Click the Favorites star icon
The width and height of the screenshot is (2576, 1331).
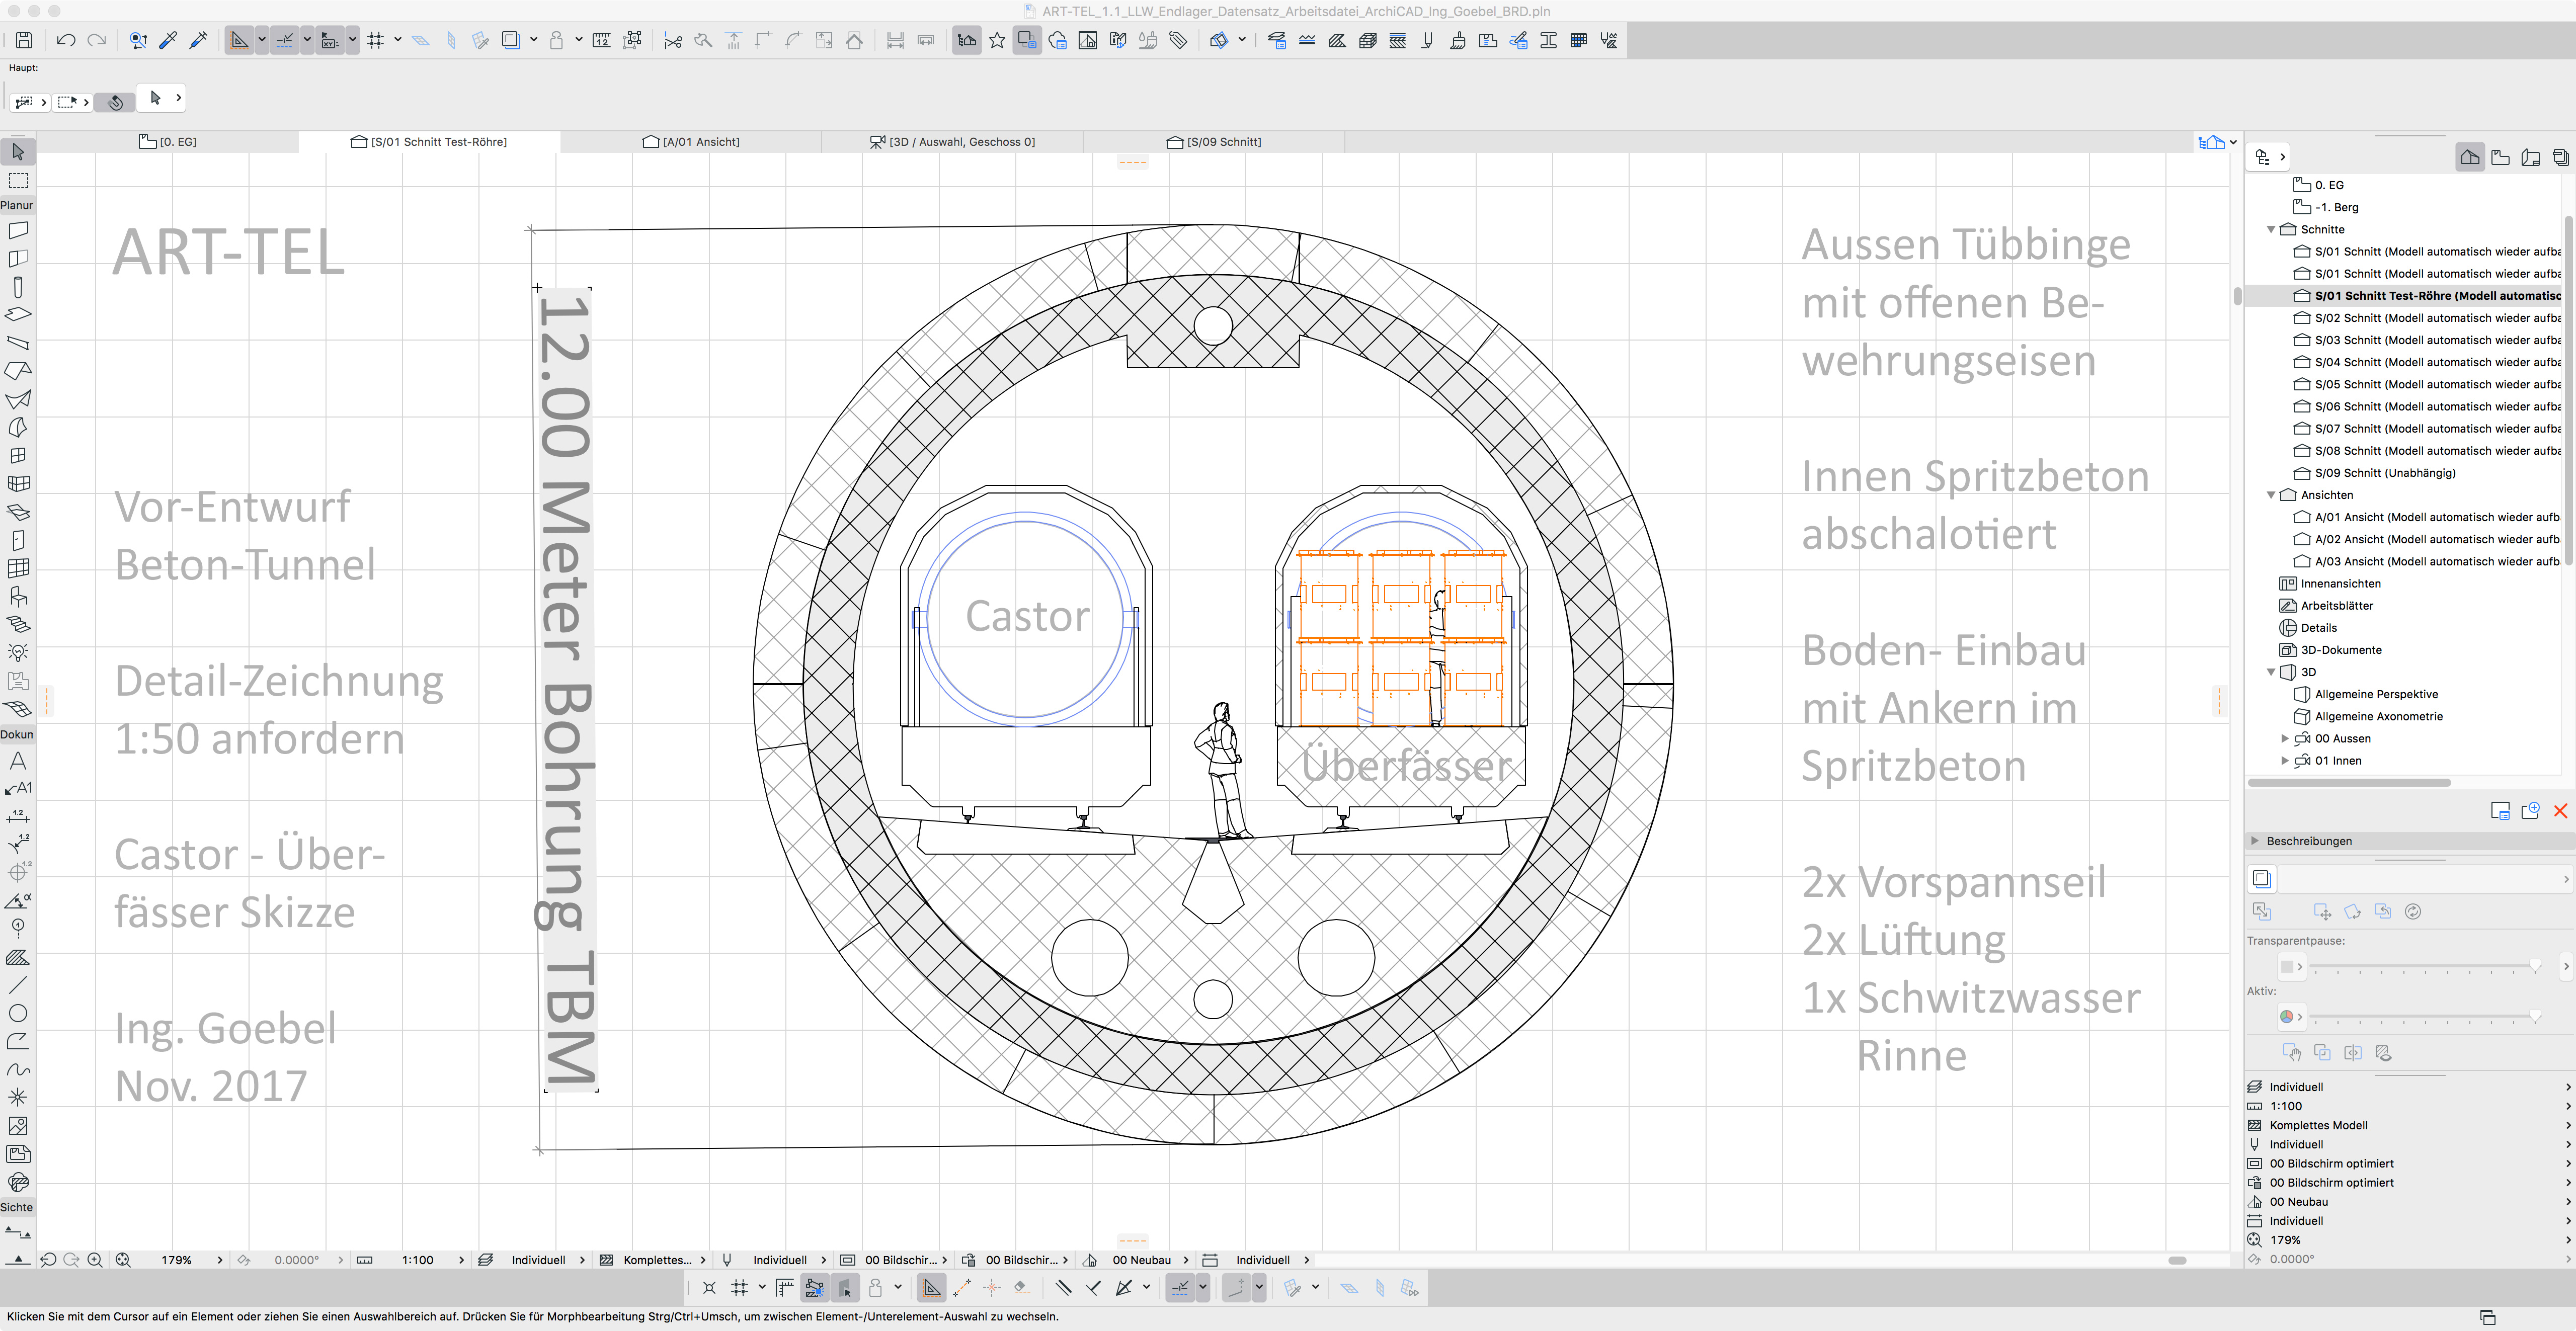[997, 40]
